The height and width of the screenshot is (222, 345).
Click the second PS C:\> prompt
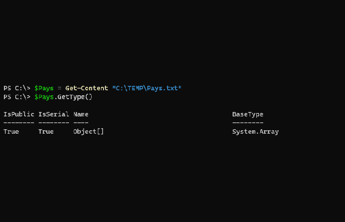click(x=17, y=97)
